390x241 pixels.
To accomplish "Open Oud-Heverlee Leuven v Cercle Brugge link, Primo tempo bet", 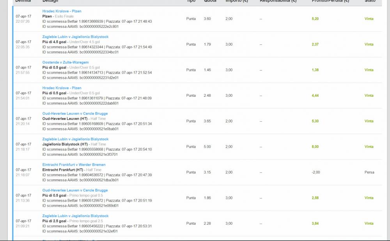I will click(75, 191).
